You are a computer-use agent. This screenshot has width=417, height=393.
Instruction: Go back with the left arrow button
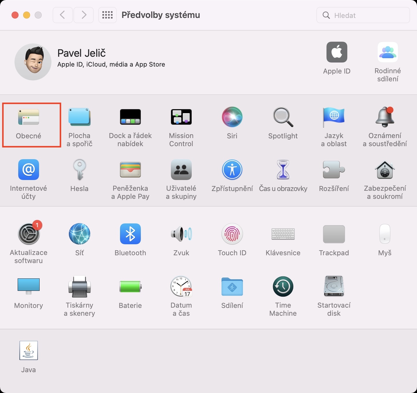(x=62, y=15)
